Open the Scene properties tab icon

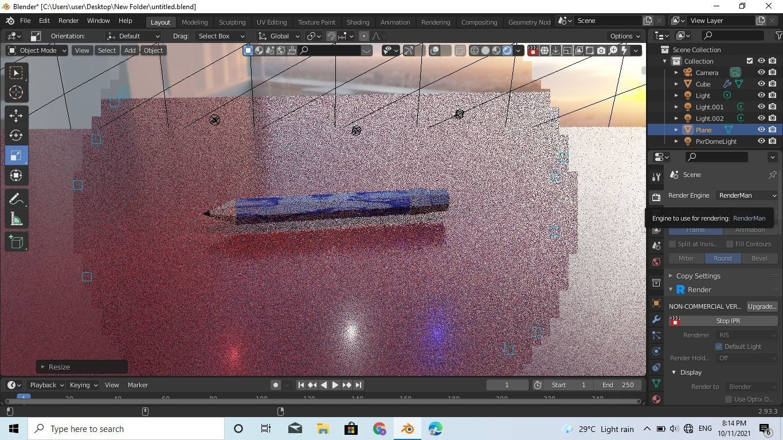pos(656,245)
